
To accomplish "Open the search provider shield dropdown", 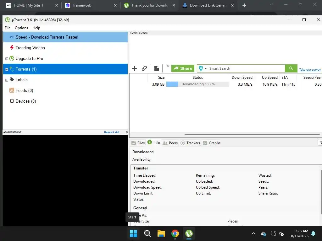I will pos(203,68).
